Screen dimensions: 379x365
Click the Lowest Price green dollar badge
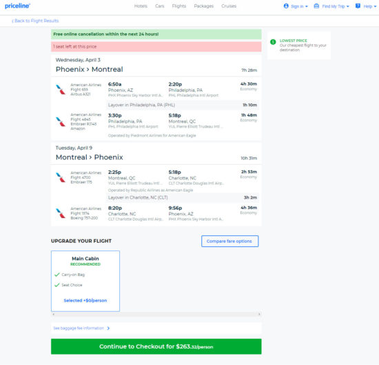(x=273, y=42)
